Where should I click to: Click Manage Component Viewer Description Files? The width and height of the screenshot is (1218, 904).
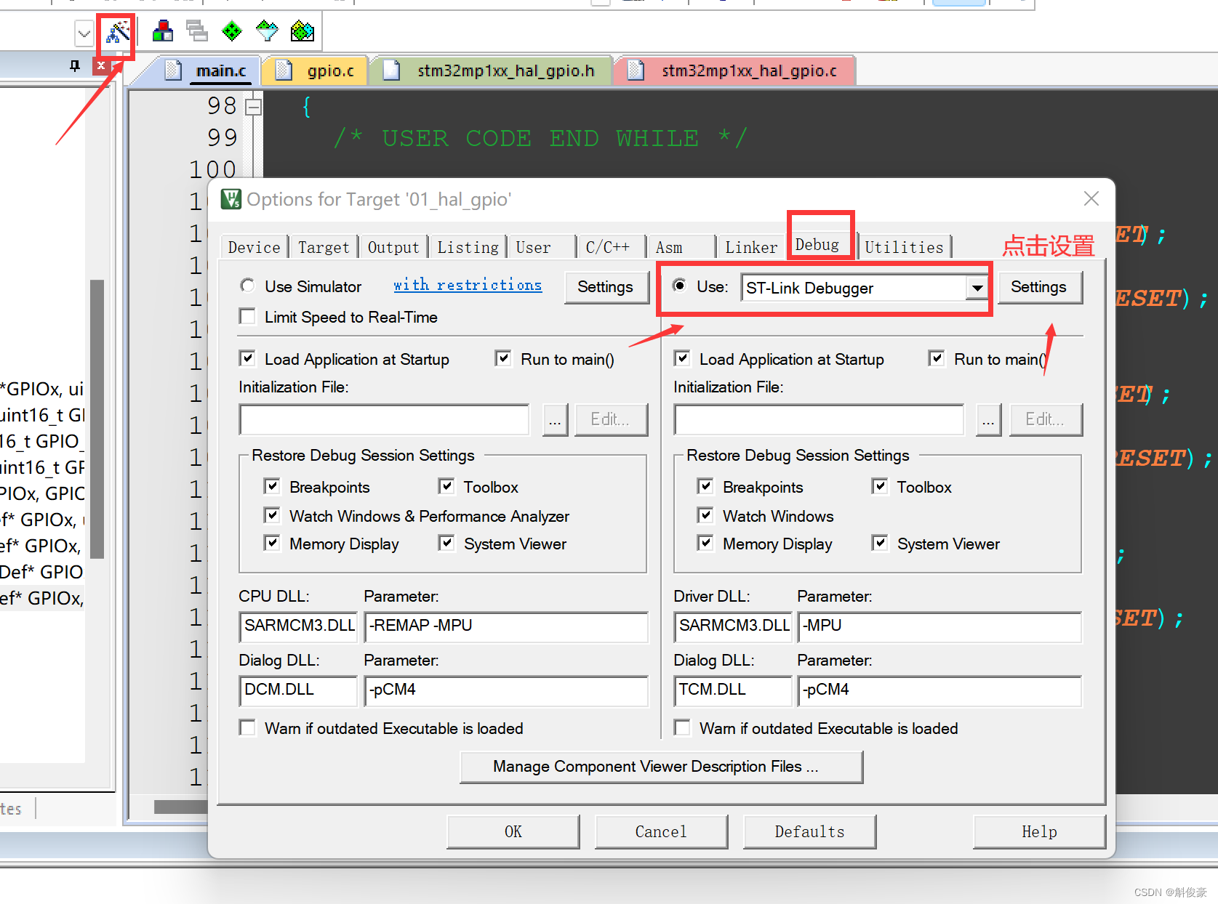pos(661,767)
